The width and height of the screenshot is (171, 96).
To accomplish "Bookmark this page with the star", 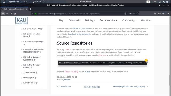I will (137, 14).
